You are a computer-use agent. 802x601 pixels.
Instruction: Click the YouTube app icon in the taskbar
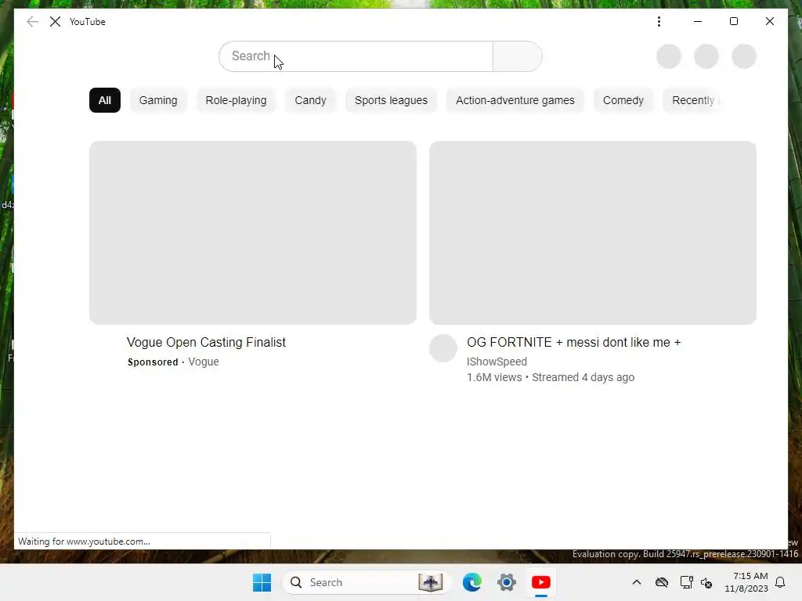(540, 582)
